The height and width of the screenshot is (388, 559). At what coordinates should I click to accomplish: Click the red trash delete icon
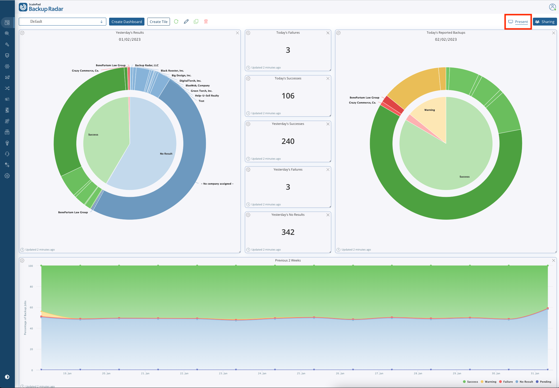(206, 22)
